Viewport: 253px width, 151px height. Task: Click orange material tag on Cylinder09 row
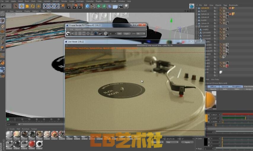click(x=233, y=8)
